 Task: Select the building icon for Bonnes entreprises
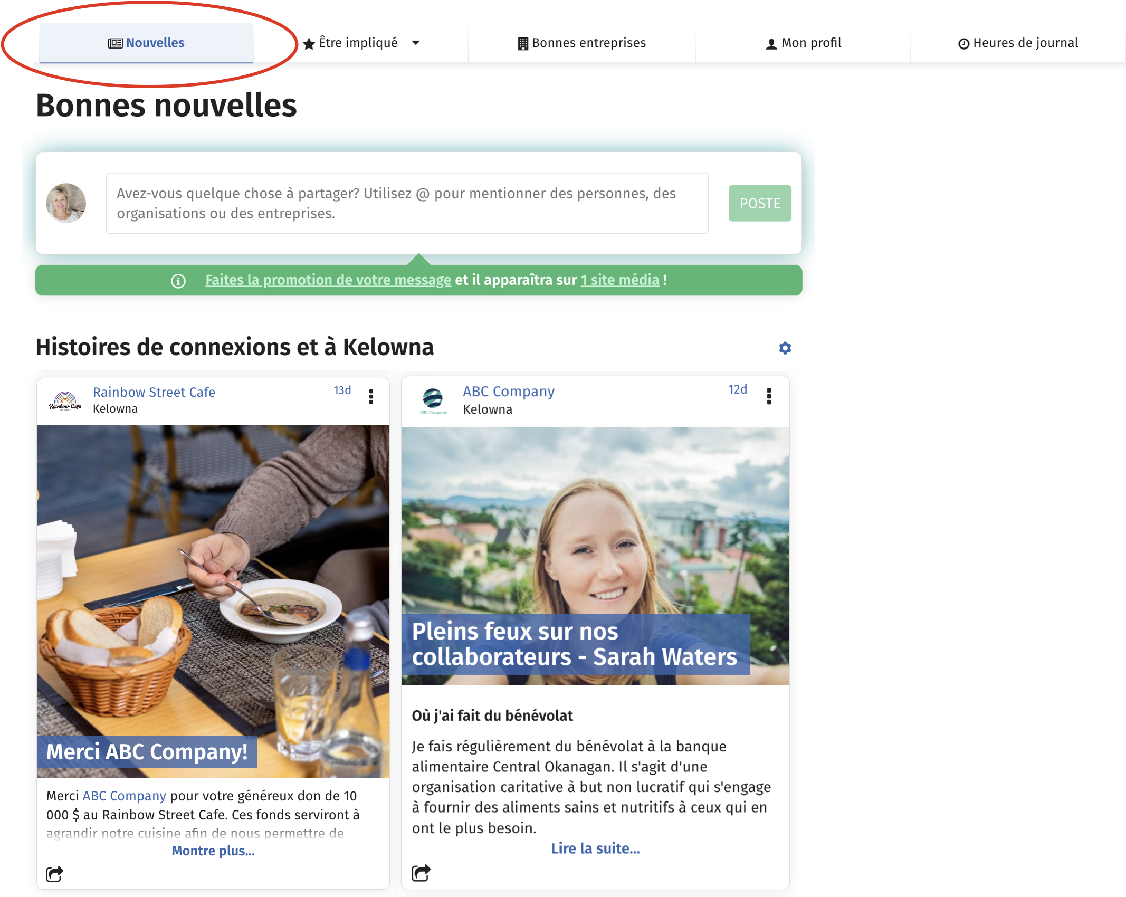pyautogui.click(x=522, y=43)
